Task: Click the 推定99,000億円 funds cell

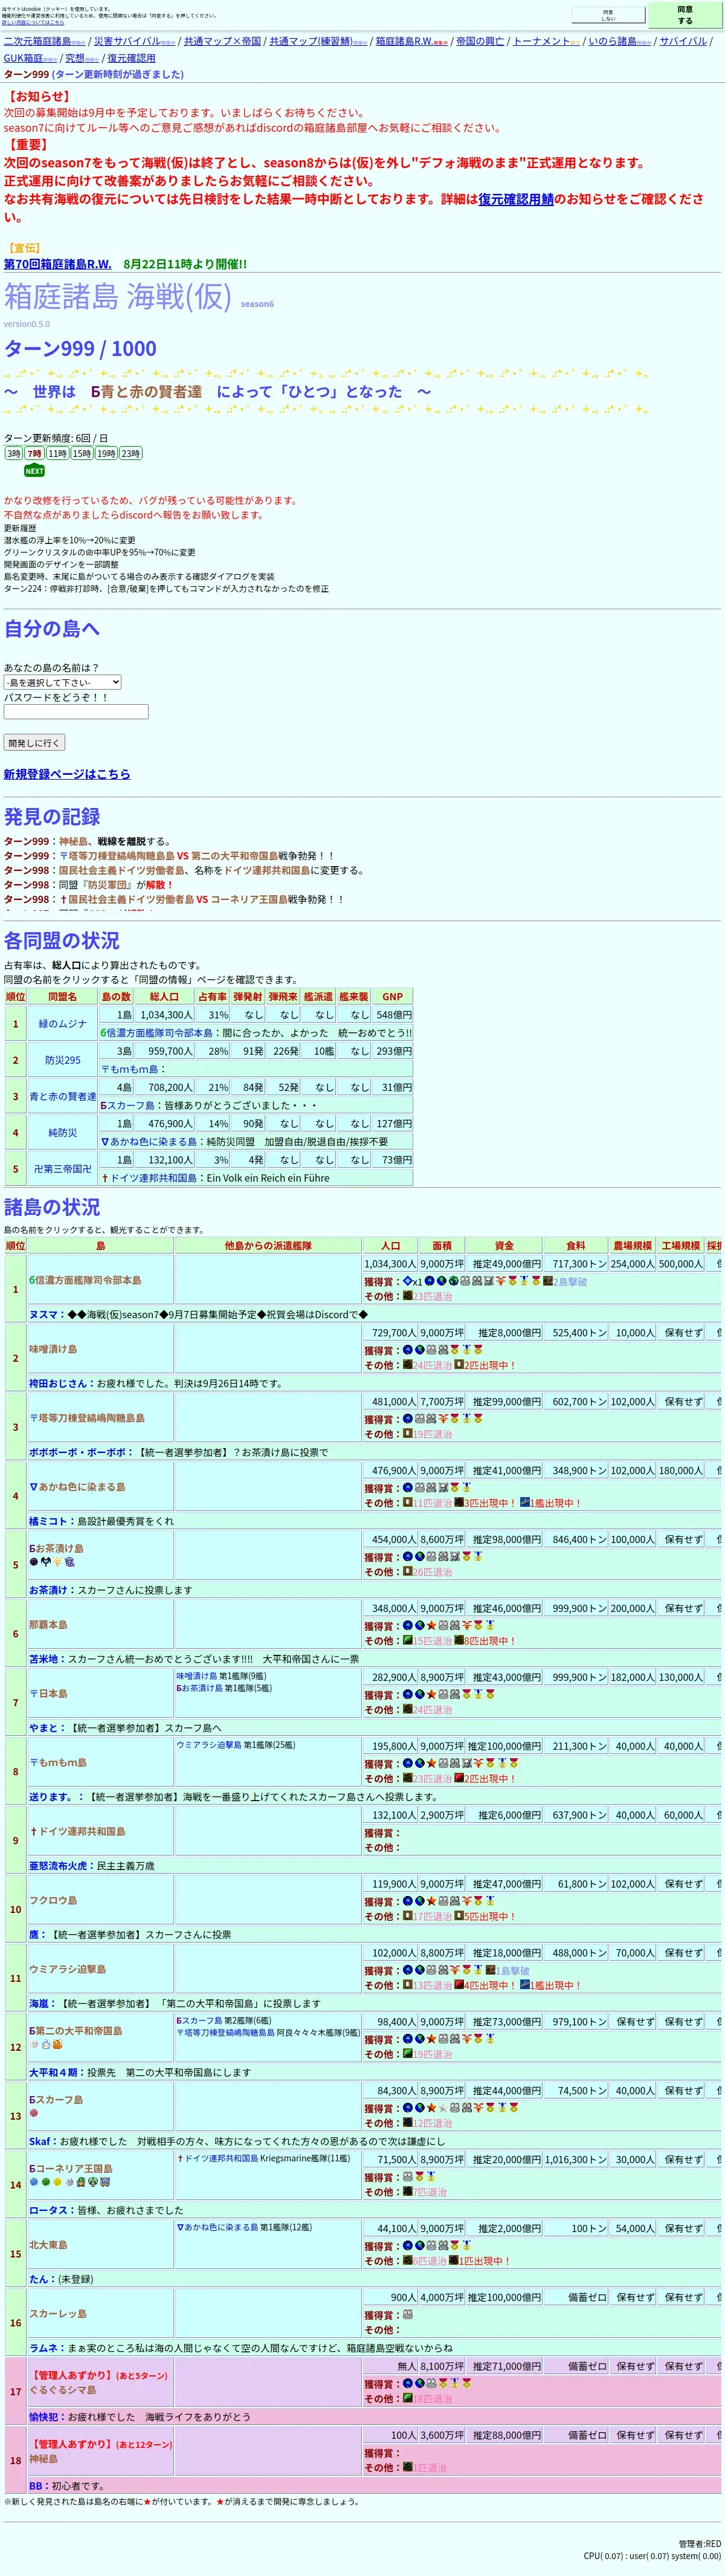Action: (x=505, y=1402)
